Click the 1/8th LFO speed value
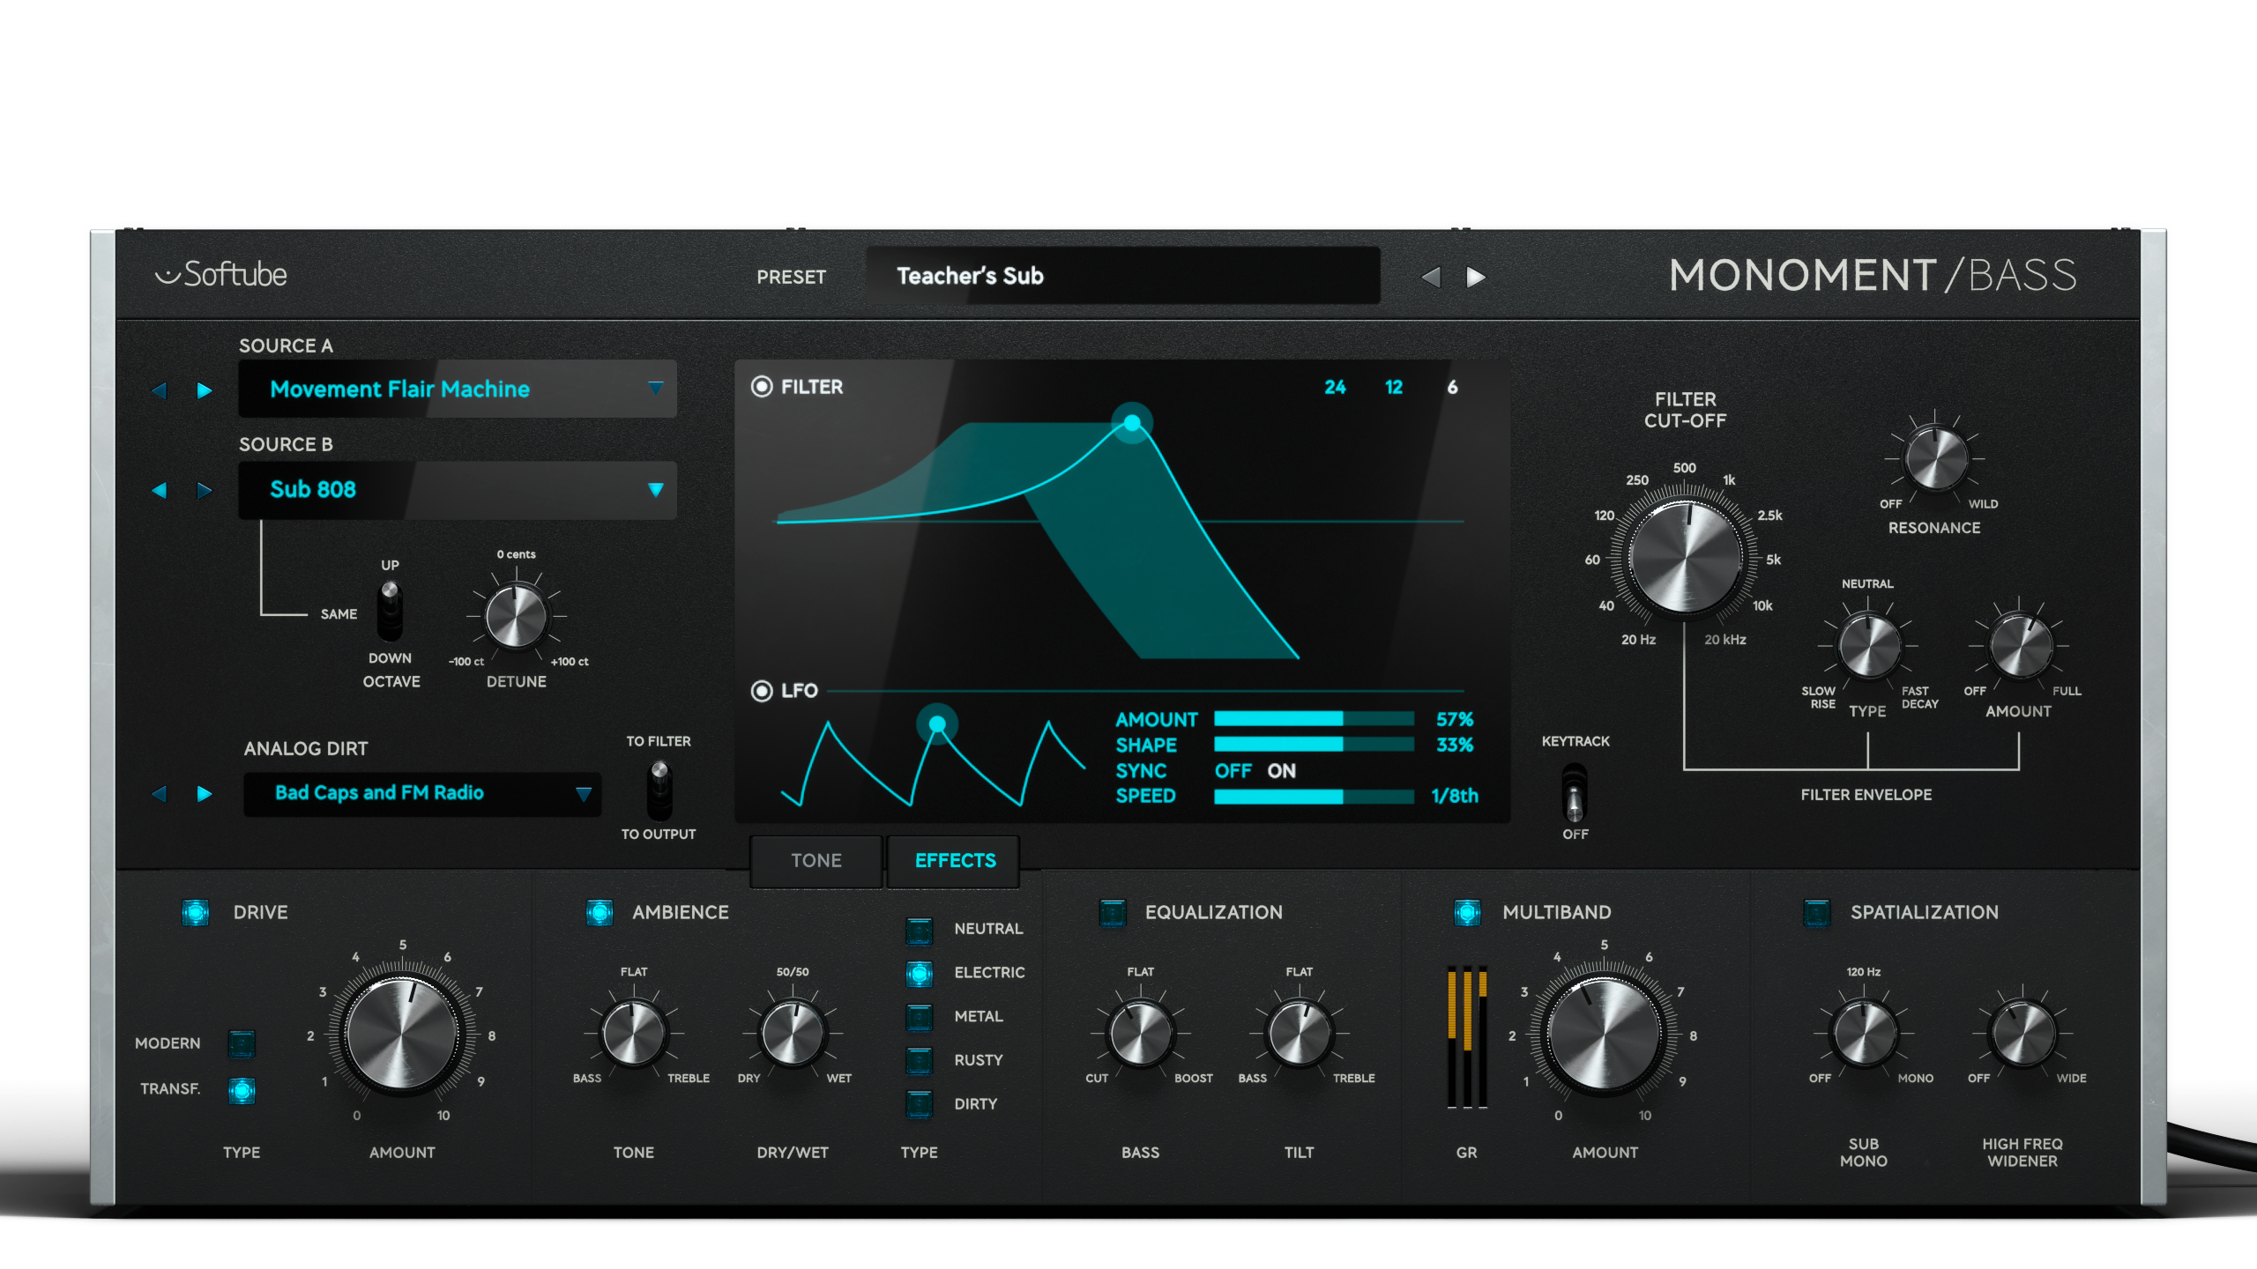The image size is (2257, 1269). (x=1455, y=796)
